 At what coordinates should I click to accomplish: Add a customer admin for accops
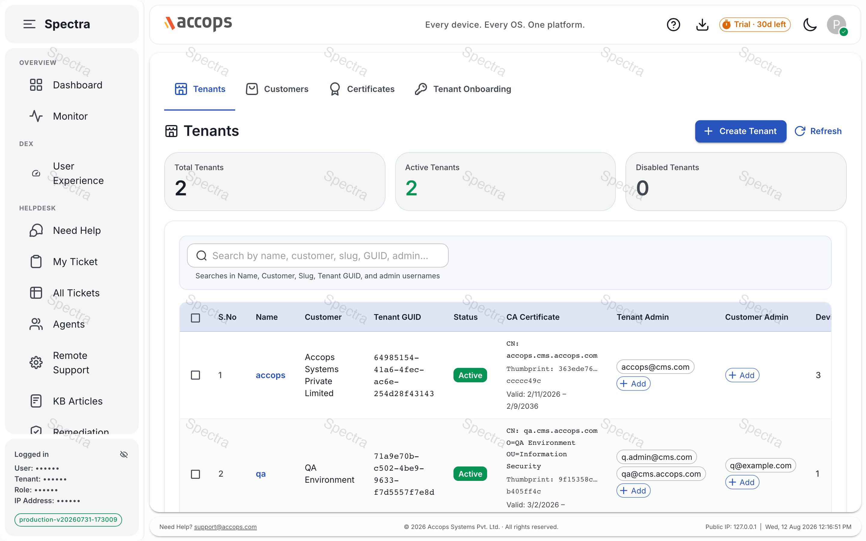742,375
